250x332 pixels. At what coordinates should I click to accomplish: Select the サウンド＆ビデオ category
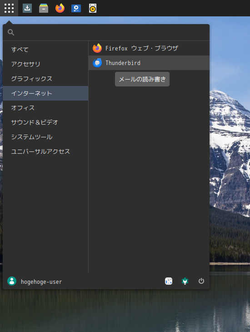click(45, 122)
